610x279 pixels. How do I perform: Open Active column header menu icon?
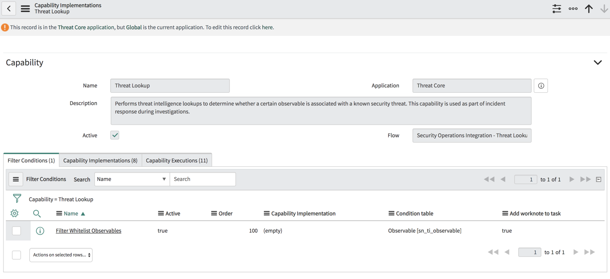click(x=161, y=214)
